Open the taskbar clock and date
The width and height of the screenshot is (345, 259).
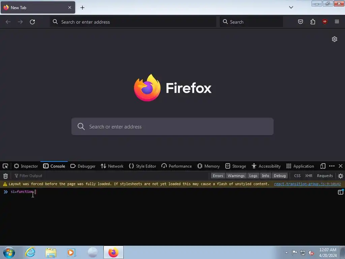click(x=327, y=252)
